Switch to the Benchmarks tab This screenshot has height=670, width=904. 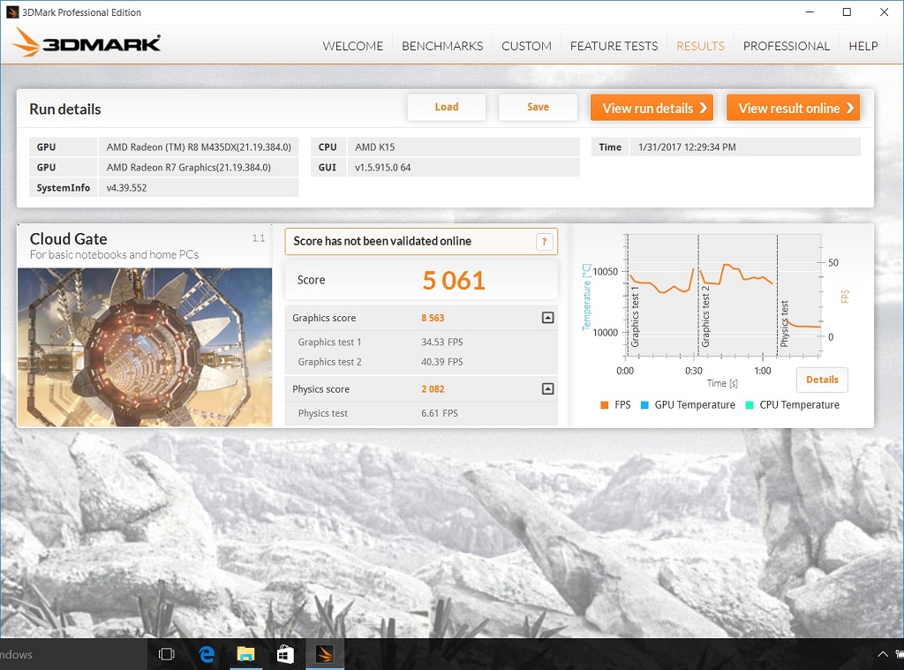[x=442, y=46]
